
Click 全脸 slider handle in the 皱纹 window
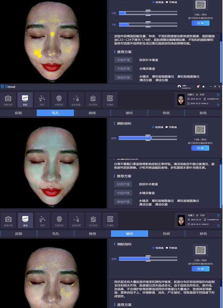click(148, 259)
